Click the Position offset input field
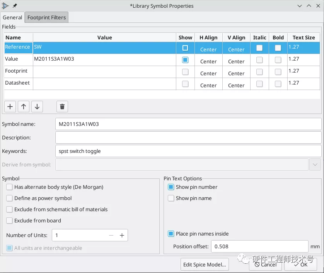The height and width of the screenshot is (273, 324). click(259, 246)
